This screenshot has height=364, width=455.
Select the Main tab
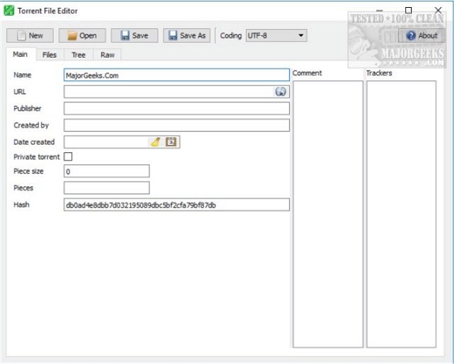(x=21, y=54)
